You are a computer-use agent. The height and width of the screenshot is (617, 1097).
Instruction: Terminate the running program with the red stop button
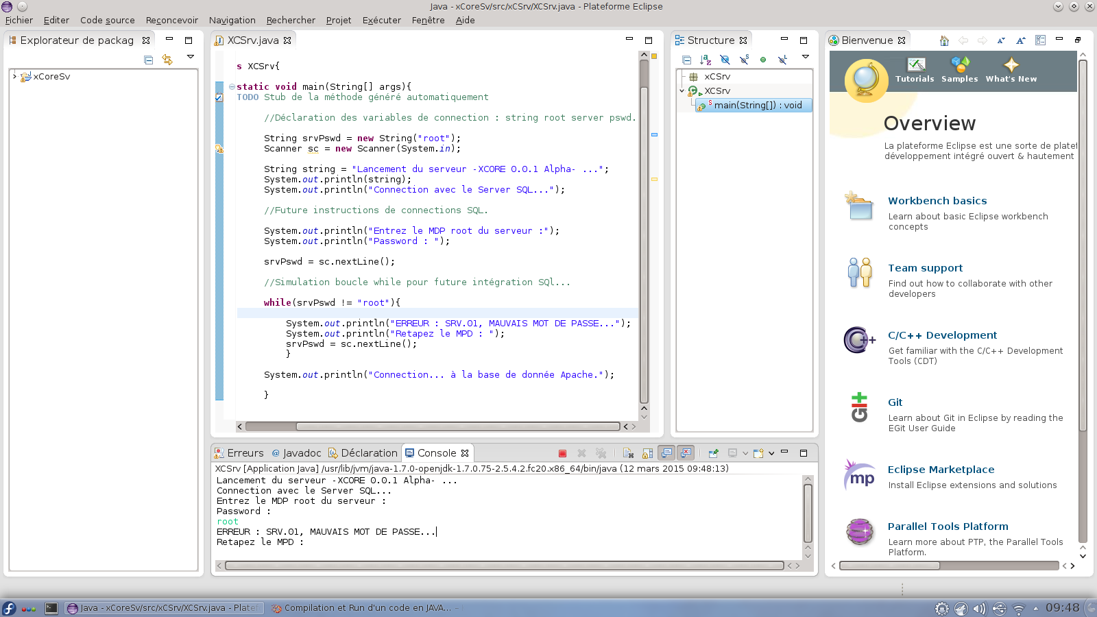point(562,453)
